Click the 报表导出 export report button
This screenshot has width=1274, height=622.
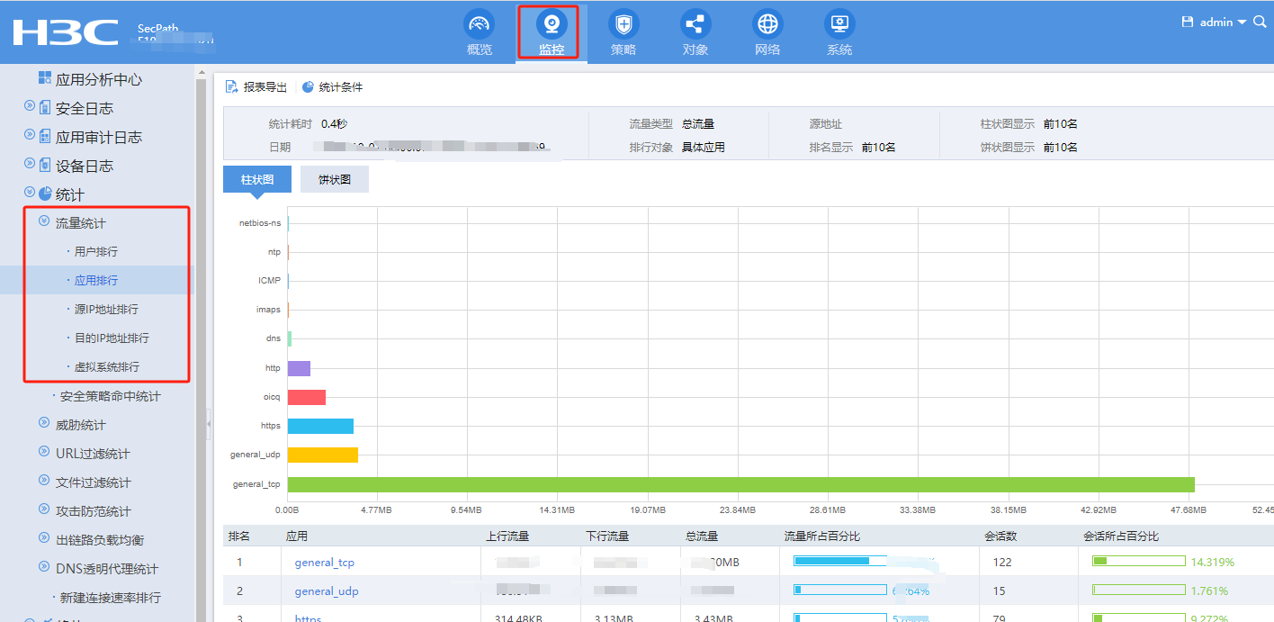[256, 87]
